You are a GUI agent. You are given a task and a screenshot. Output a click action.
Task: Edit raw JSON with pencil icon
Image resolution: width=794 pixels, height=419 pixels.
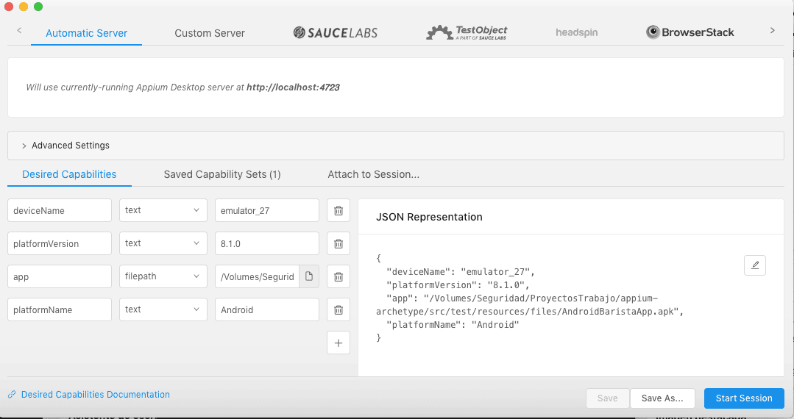[754, 265]
